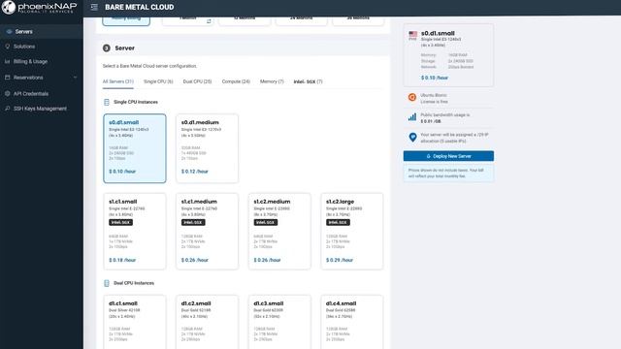Switch to the Compute (24) tab

click(x=236, y=81)
